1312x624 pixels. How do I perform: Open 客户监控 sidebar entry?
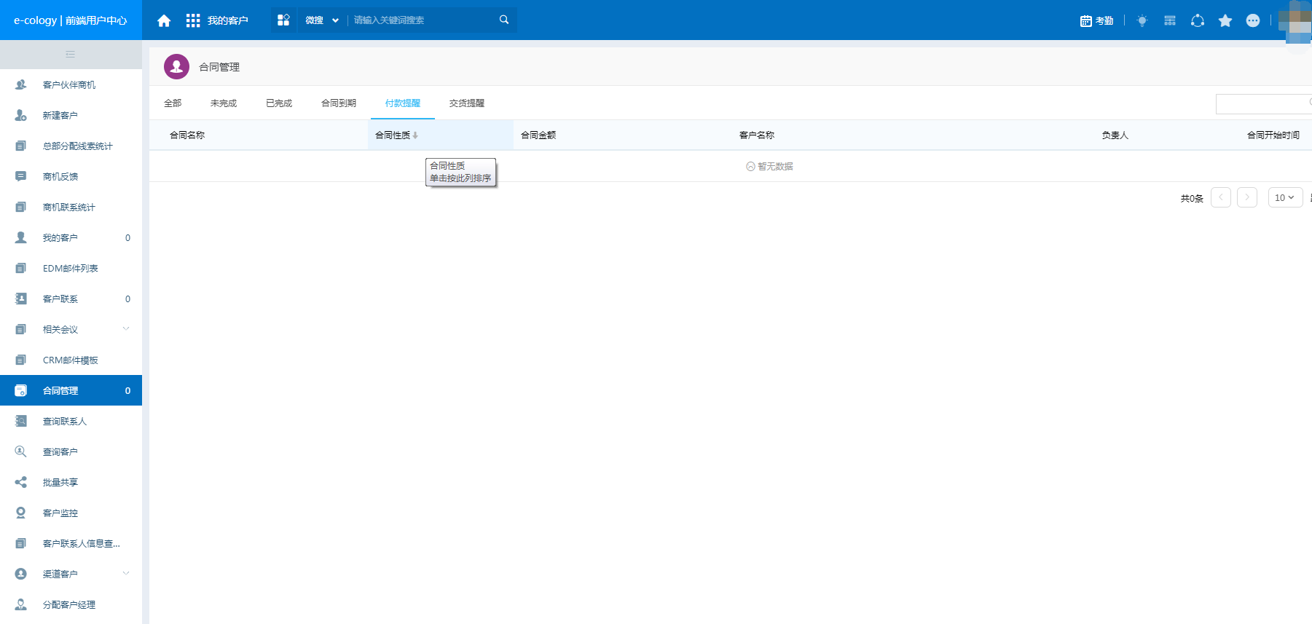click(x=71, y=513)
